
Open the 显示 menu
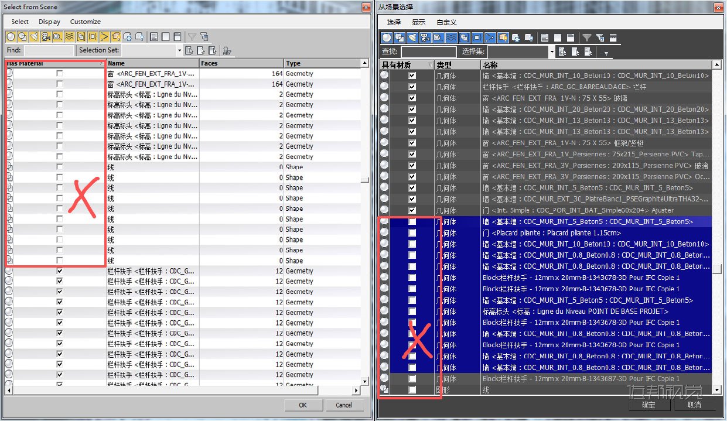coord(418,22)
